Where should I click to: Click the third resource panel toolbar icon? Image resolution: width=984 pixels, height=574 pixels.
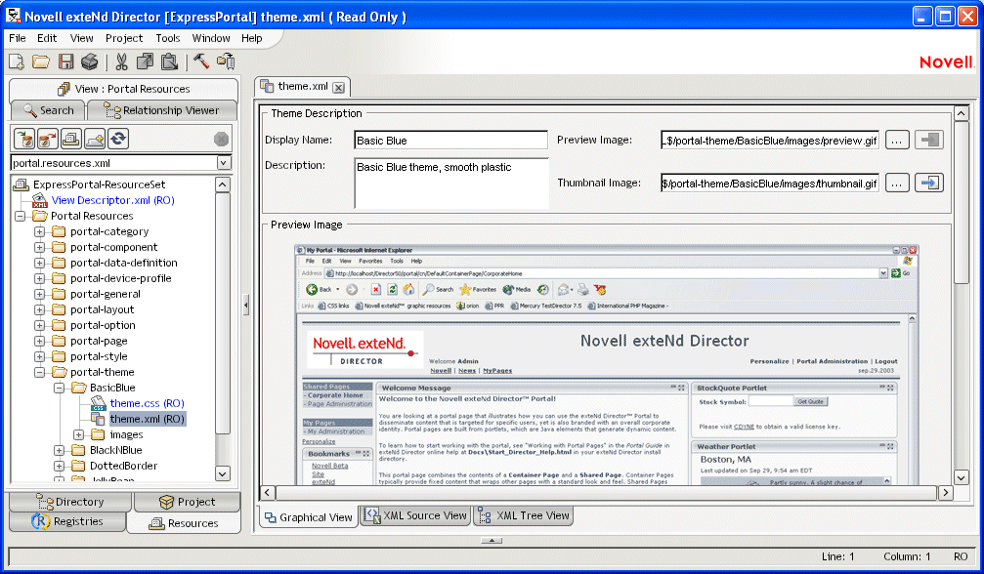[x=71, y=139]
